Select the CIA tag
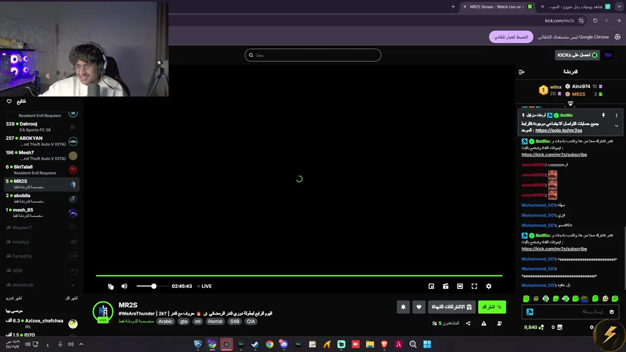The width and height of the screenshot is (626, 352). 251,321
